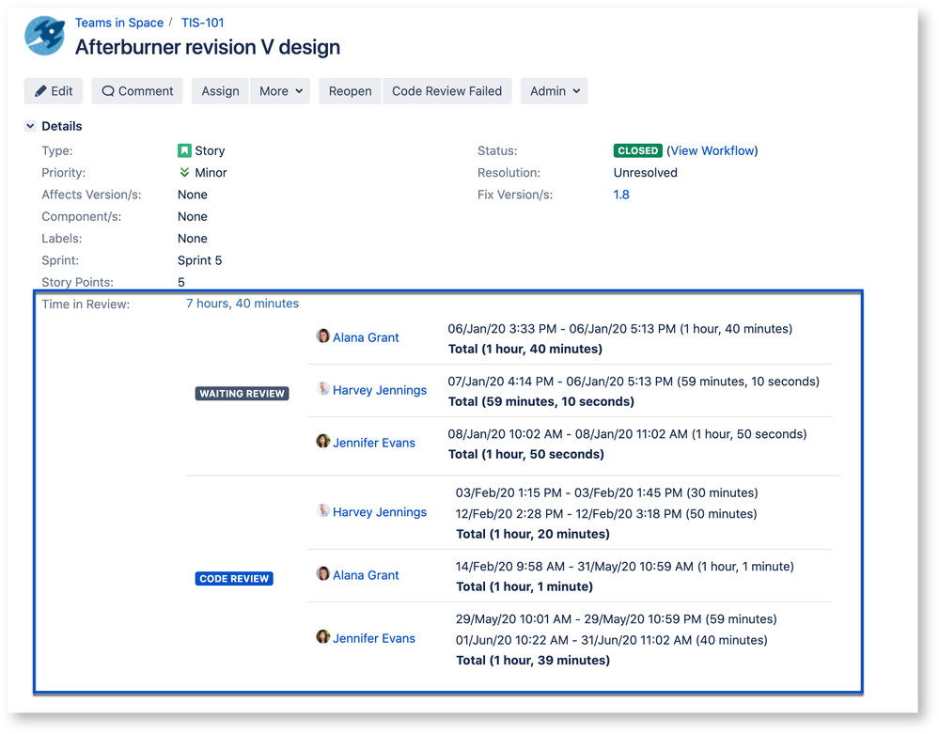Add a Comment via toolbar button
Screen dimensions: 939x734
[x=137, y=91]
